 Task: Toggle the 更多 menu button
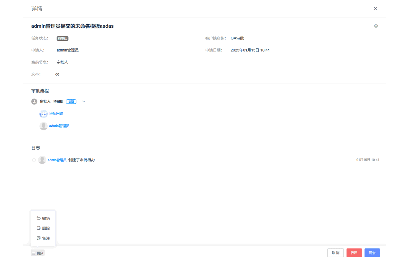pyautogui.click(x=38, y=253)
